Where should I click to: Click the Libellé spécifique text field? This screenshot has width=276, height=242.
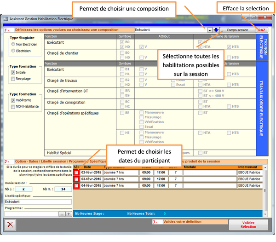(38, 201)
